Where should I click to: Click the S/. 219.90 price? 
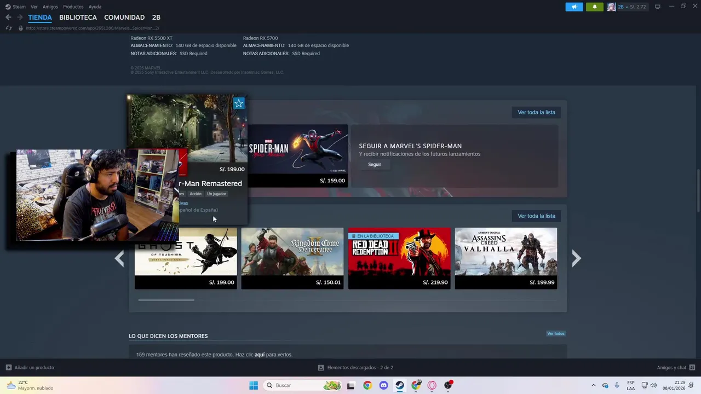[435, 282]
